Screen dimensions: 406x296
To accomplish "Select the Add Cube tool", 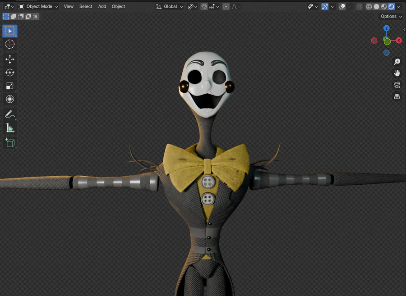I will [10, 143].
